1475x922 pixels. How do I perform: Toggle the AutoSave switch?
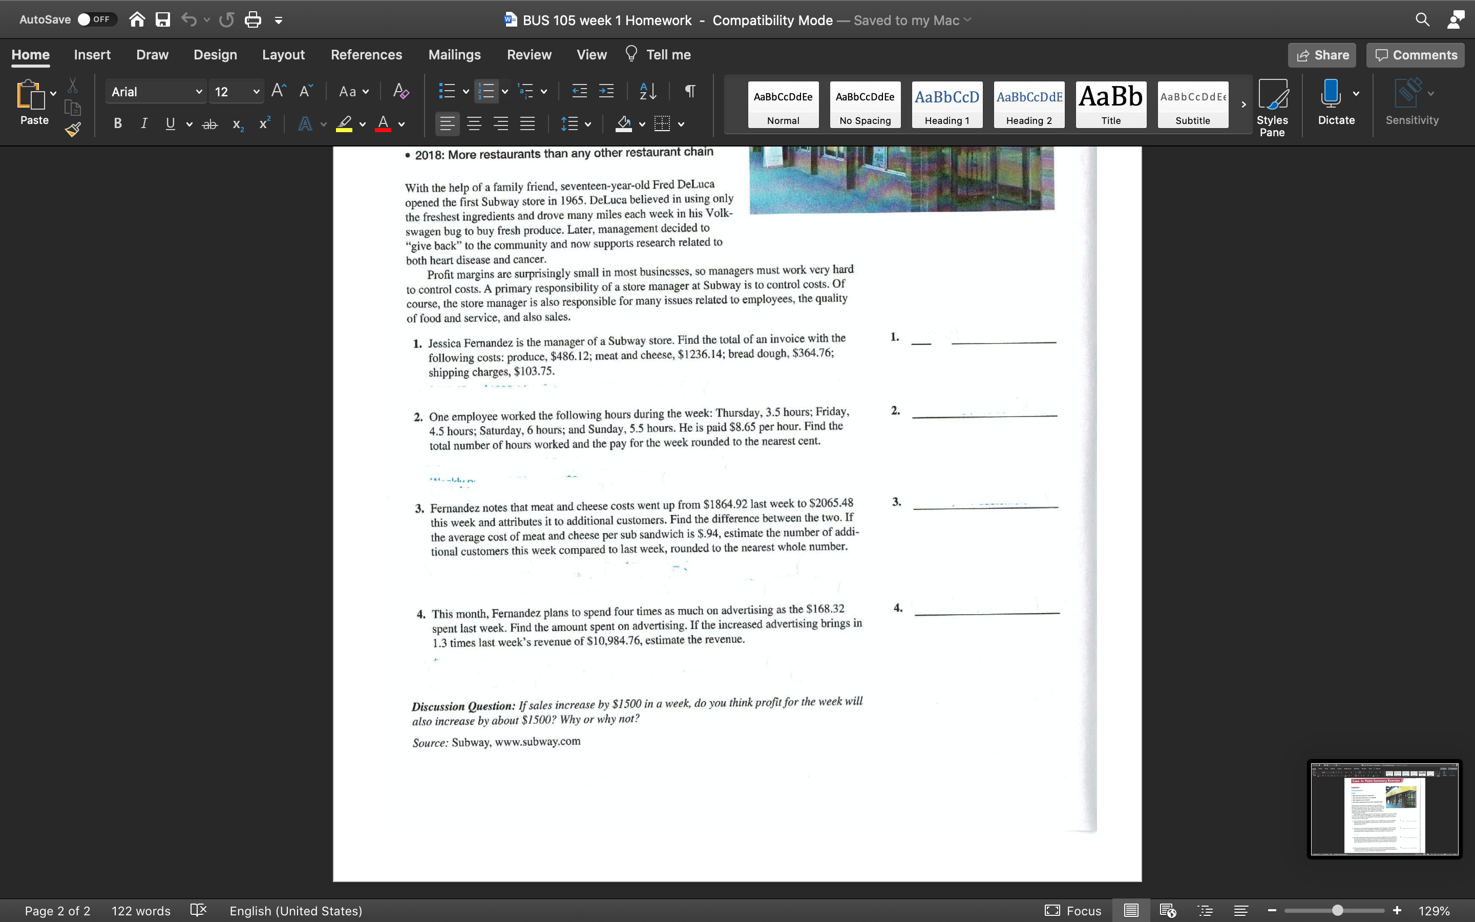(x=93, y=19)
